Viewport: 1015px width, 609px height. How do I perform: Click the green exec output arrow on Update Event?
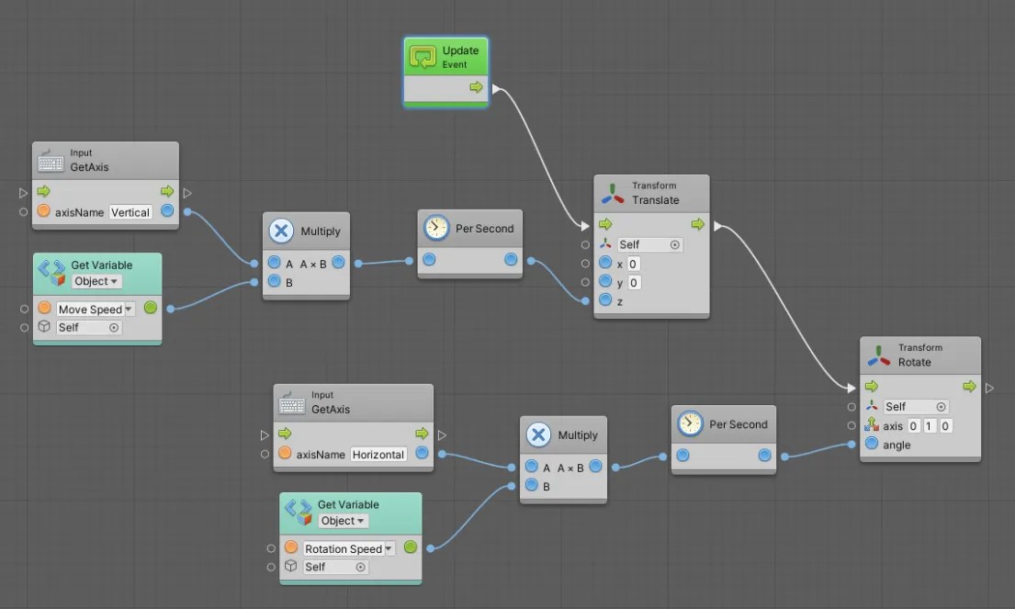(x=479, y=87)
